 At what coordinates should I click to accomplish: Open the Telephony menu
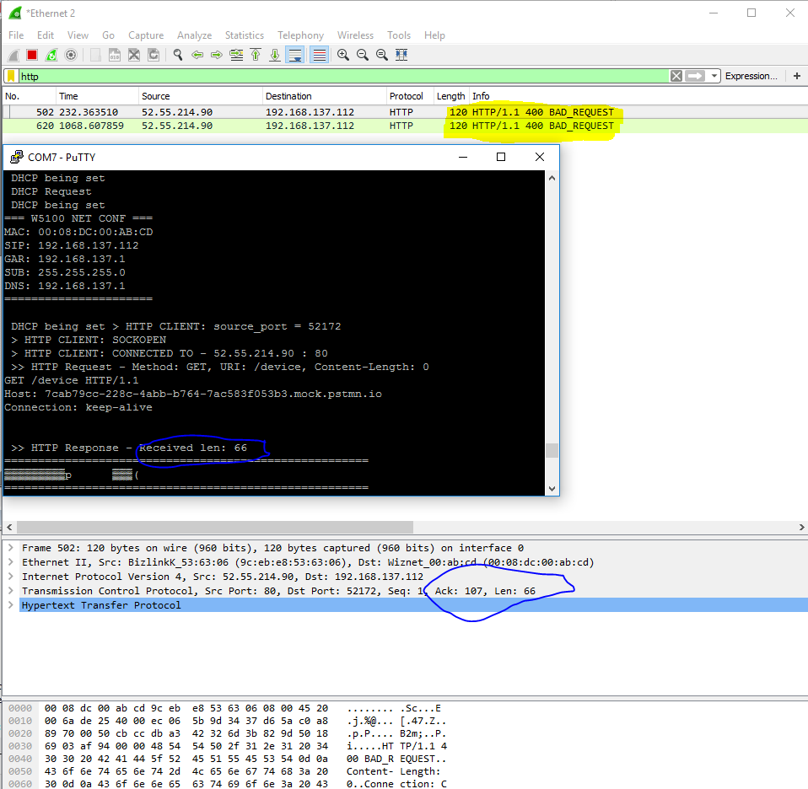(300, 35)
